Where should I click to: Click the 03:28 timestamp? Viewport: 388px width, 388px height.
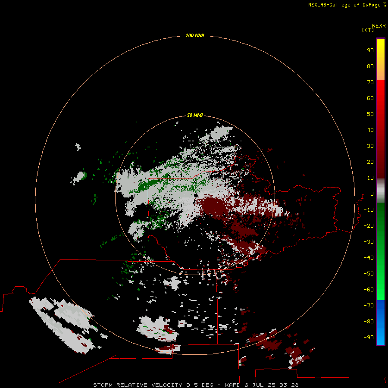point(289,385)
